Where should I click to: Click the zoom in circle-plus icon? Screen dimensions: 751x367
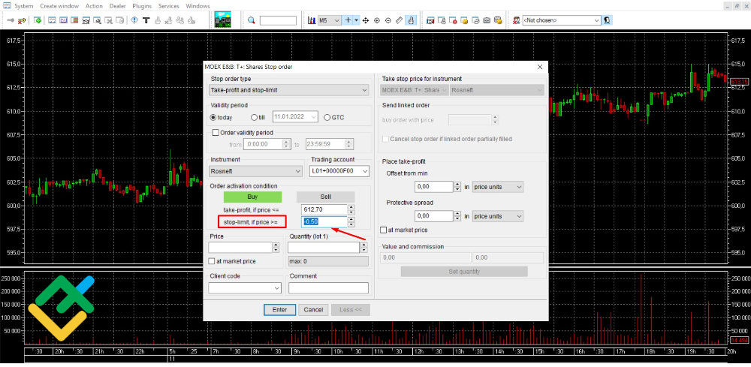[377, 20]
